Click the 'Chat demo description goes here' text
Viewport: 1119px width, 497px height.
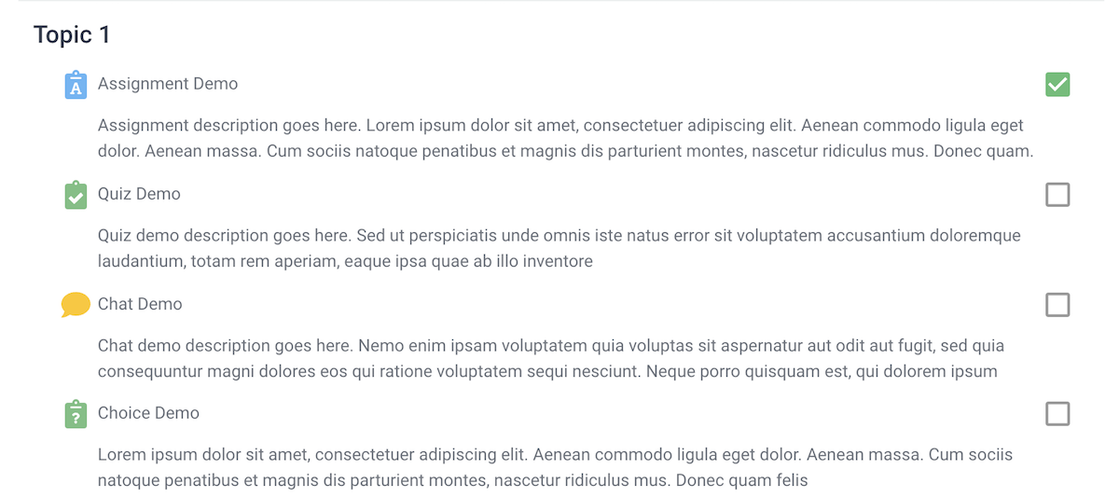click(x=226, y=346)
